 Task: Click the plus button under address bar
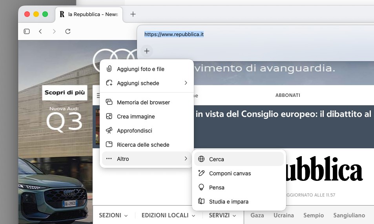click(147, 51)
